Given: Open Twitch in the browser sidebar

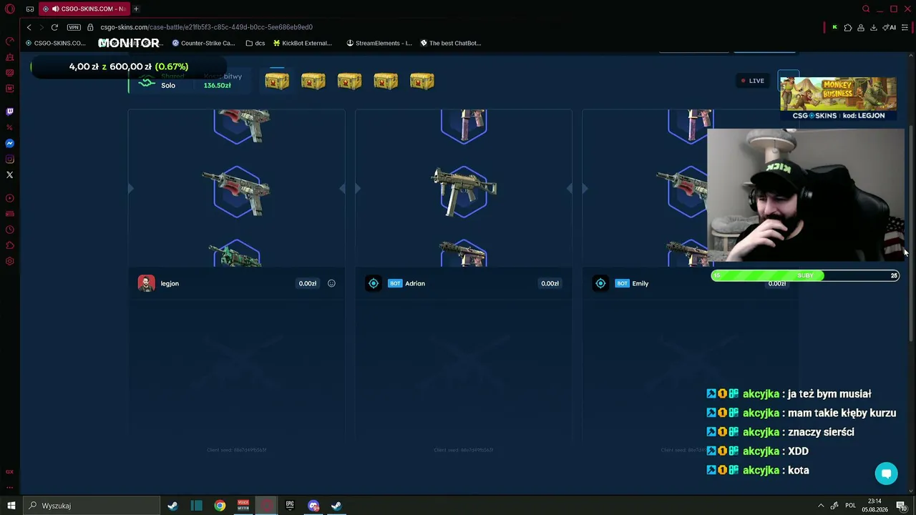Looking at the screenshot, I should 10,112.
